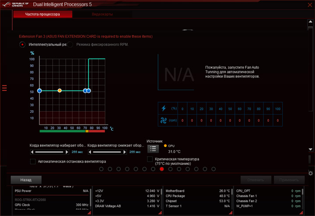
Task: Click left arrow of fan spin-up time
Action: pyautogui.click(x=32, y=152)
